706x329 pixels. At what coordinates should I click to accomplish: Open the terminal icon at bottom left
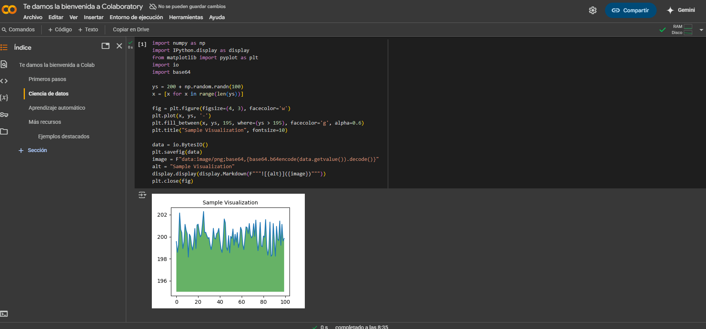4,314
